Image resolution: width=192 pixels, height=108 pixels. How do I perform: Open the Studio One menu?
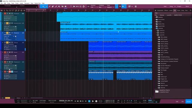point(37,3)
